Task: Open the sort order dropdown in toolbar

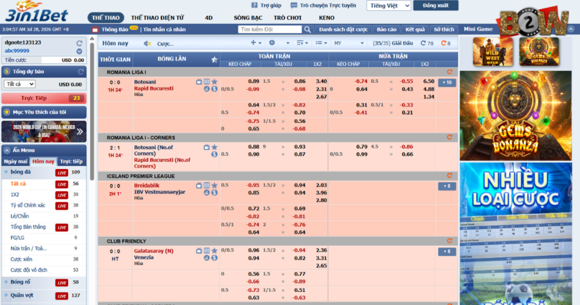Action: pyautogui.click(x=302, y=43)
